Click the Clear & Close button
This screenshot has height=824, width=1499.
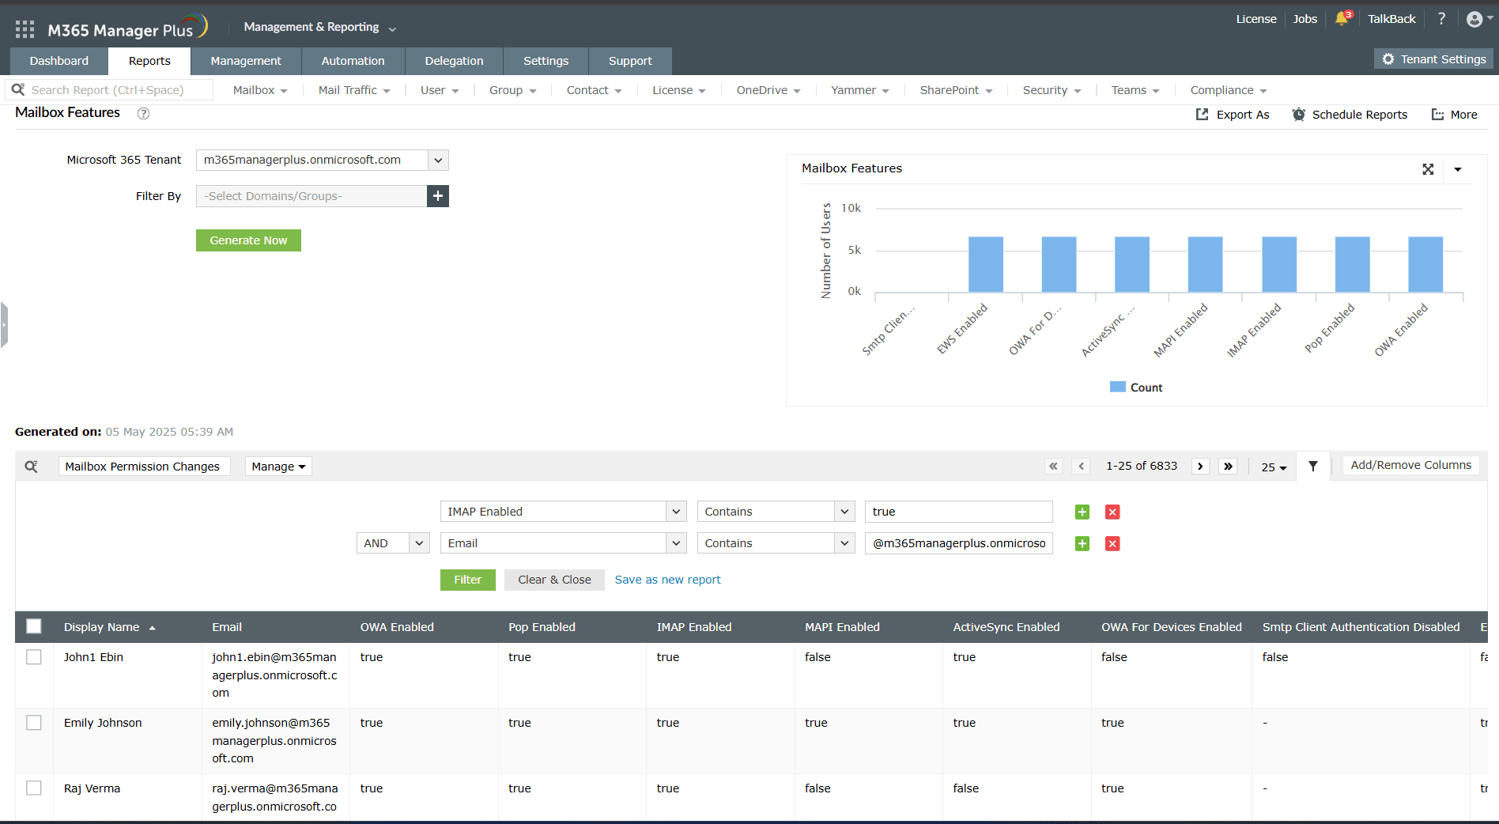[x=554, y=580]
